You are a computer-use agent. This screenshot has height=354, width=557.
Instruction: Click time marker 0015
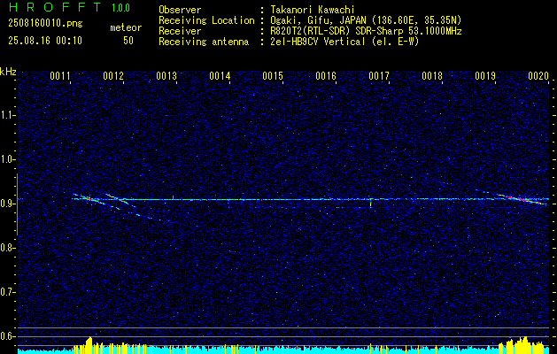click(x=273, y=76)
